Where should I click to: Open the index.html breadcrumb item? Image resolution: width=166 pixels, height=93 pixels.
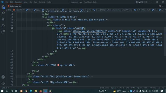click(18, 10)
